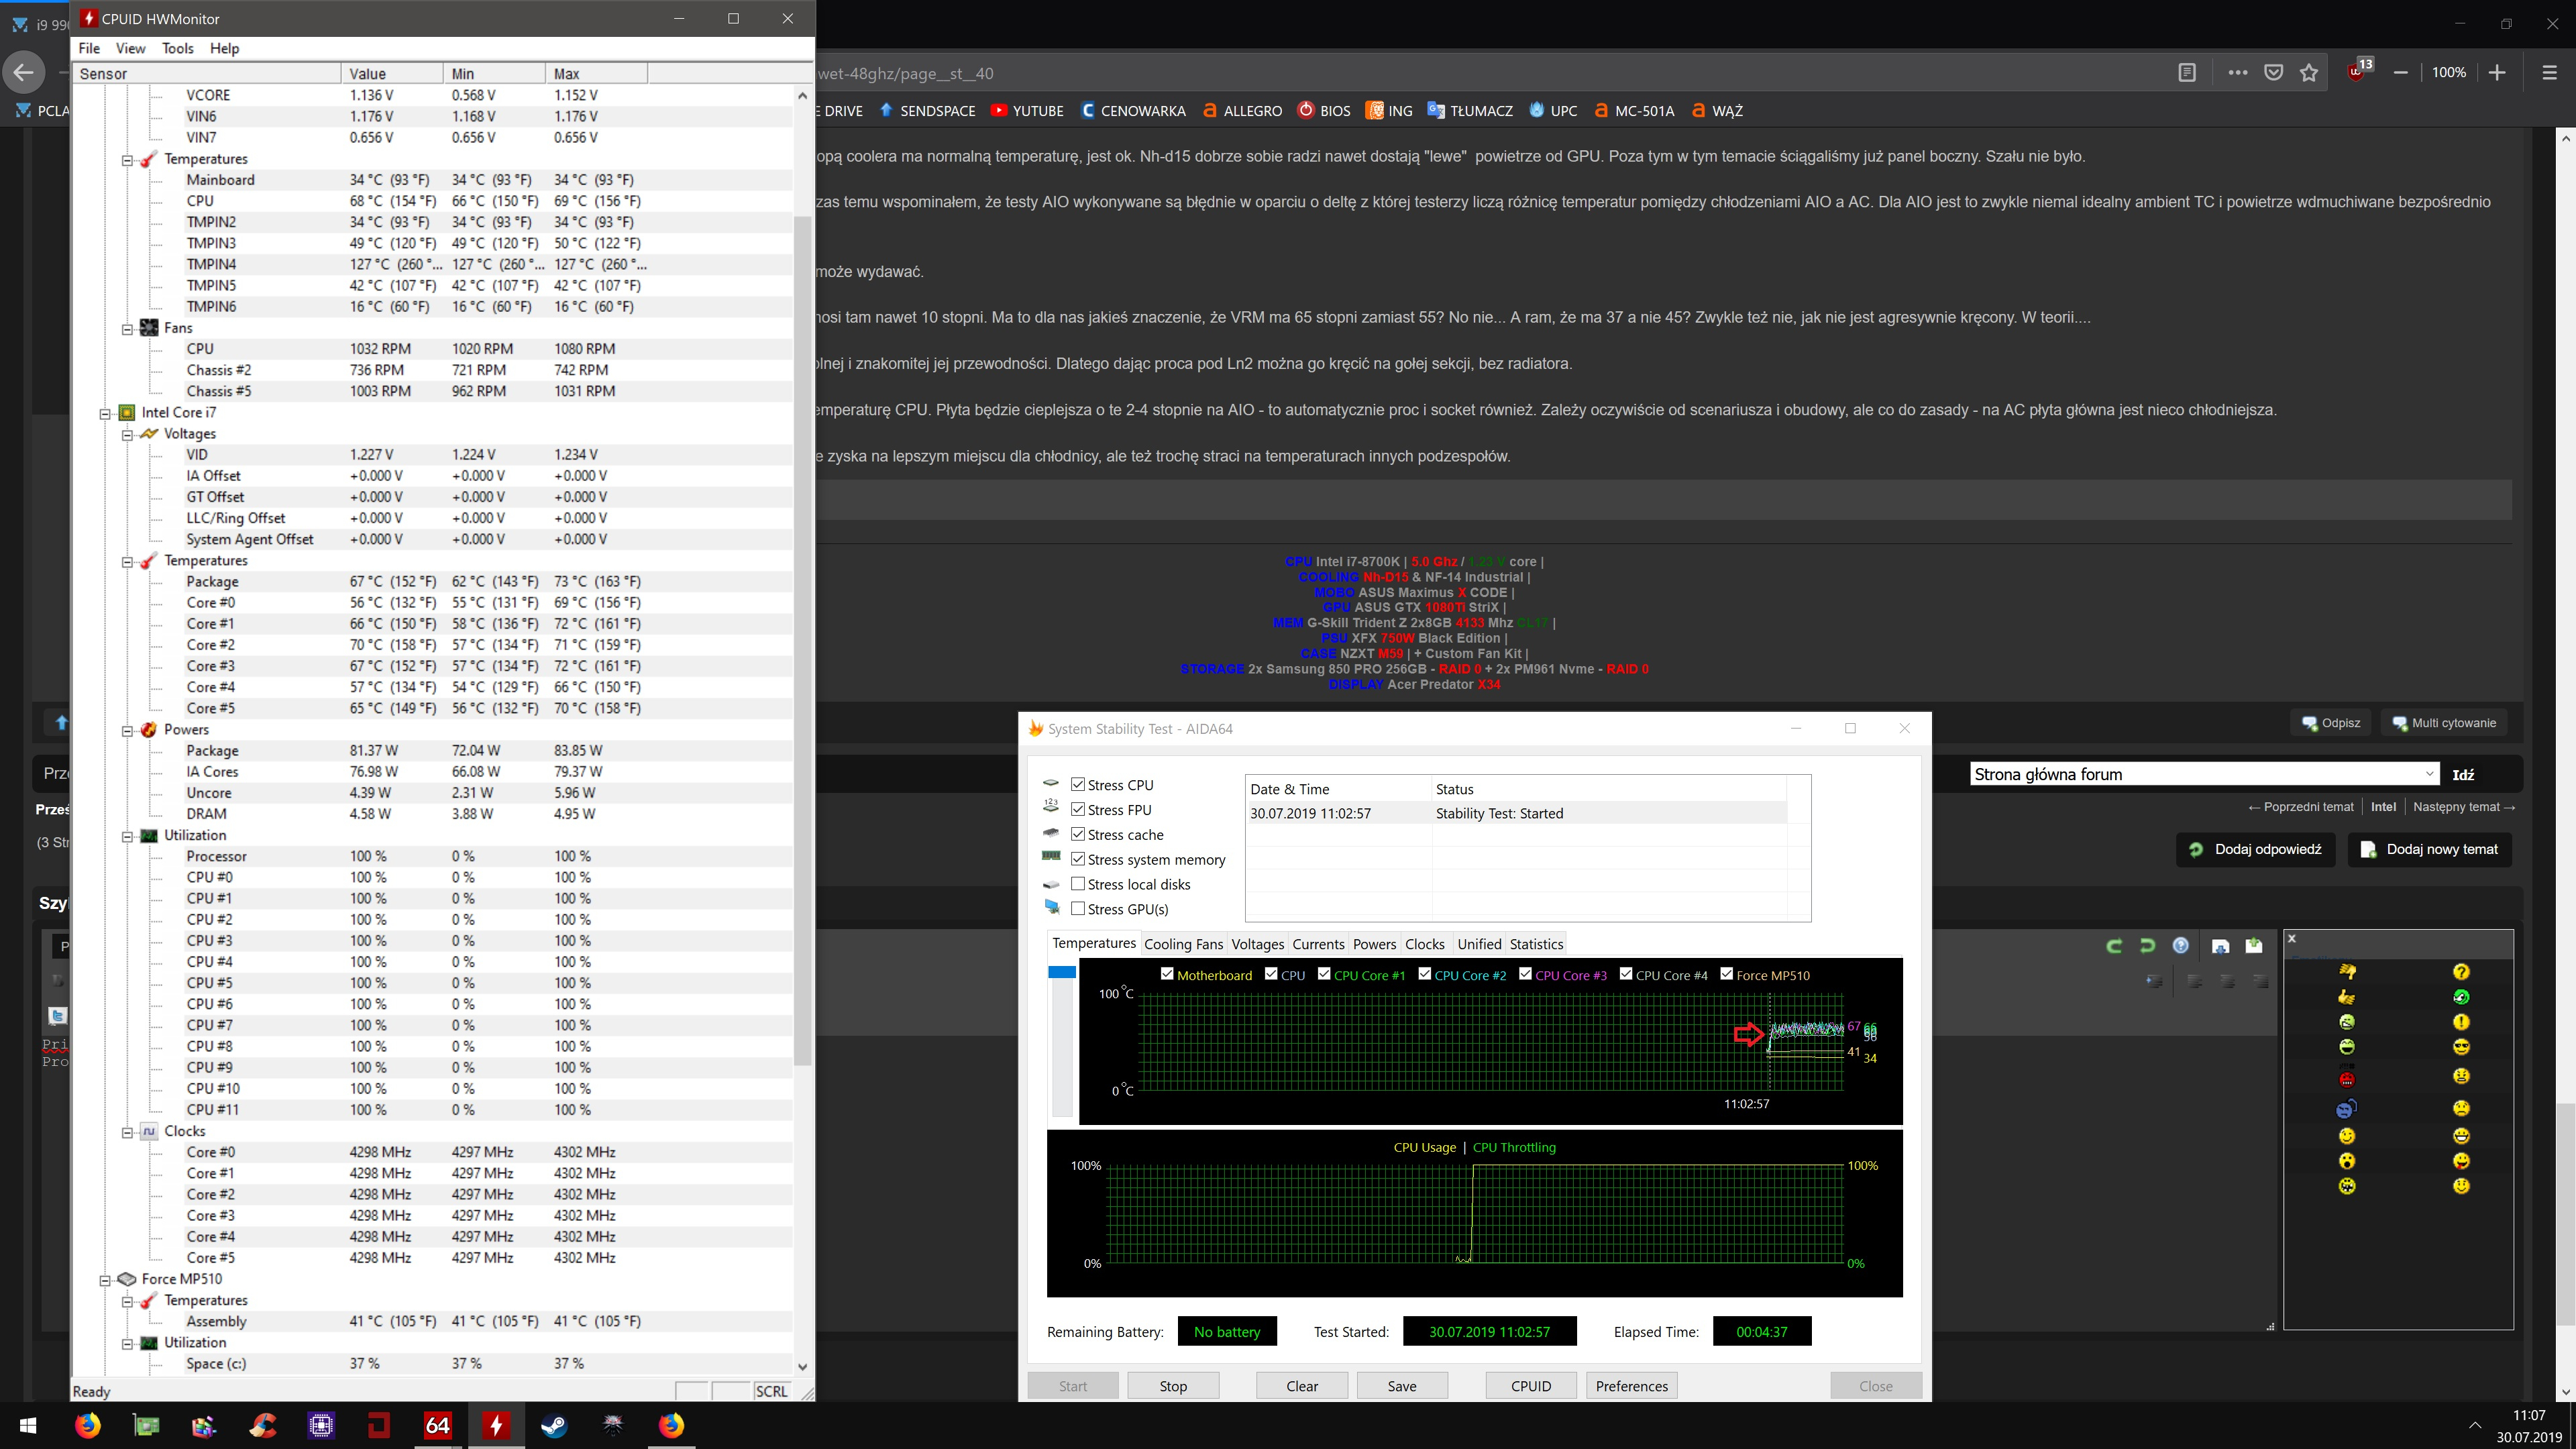The height and width of the screenshot is (1449, 2576).
Task: Open the Firefox hamburger menu
Action: point(2549,73)
